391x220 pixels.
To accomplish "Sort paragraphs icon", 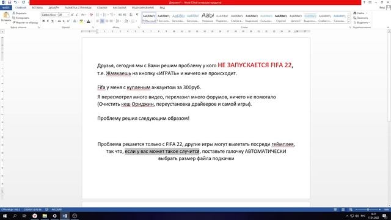I will [131, 15].
